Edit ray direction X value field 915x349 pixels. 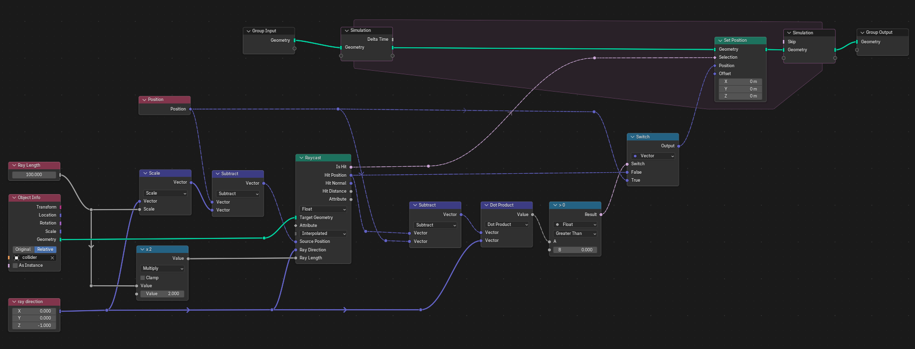(x=34, y=311)
